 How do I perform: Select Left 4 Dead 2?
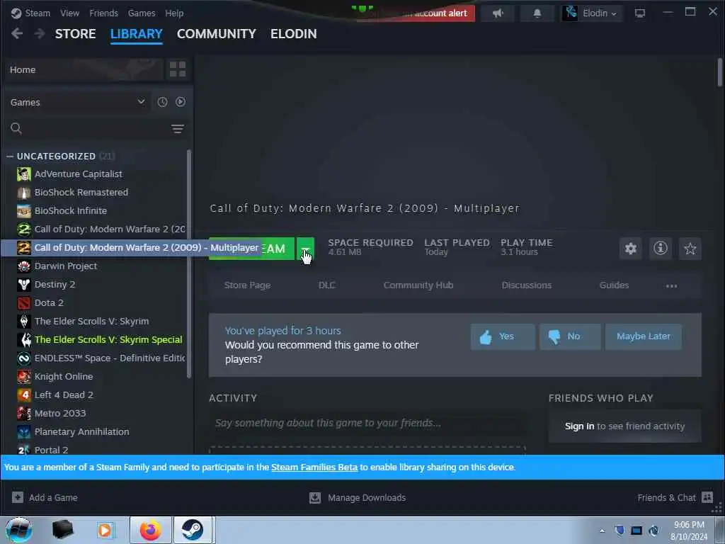pos(64,395)
